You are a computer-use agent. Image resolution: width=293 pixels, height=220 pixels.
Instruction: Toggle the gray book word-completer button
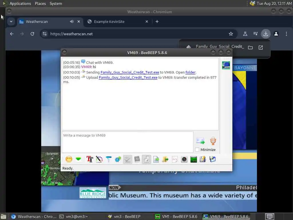[x=137, y=159]
